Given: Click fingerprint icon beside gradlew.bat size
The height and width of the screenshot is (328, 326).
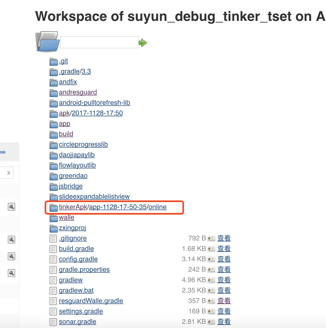Looking at the screenshot, I should coord(211,291).
